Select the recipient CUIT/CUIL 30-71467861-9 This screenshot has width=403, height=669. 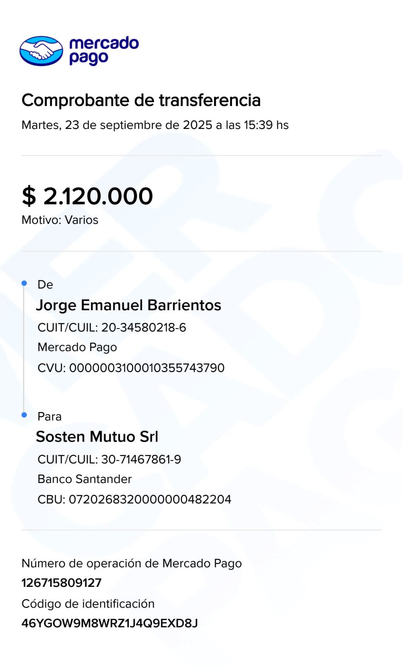(109, 459)
